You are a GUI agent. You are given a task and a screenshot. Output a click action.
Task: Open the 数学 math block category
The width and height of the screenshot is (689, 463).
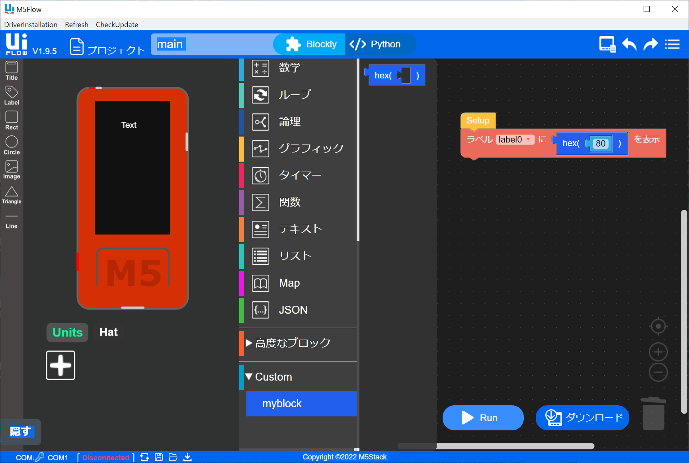298,68
